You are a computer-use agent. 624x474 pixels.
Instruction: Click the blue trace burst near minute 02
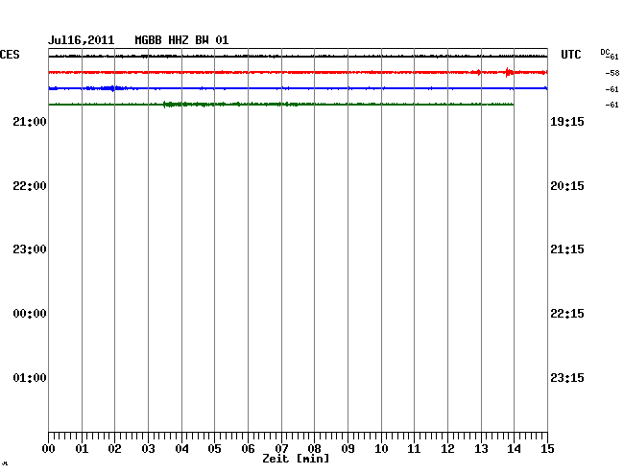pos(112,88)
